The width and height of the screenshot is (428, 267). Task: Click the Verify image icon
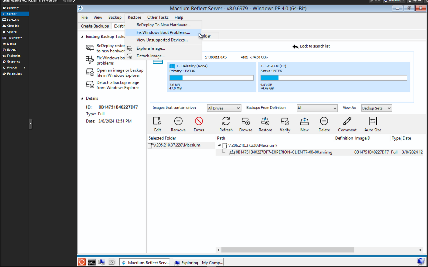(285, 121)
